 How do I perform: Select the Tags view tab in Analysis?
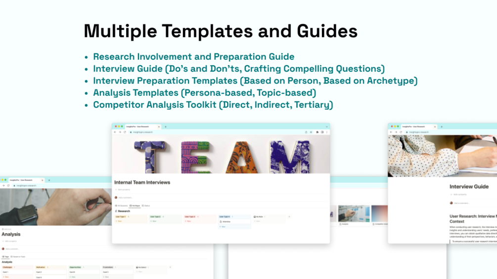(5, 257)
